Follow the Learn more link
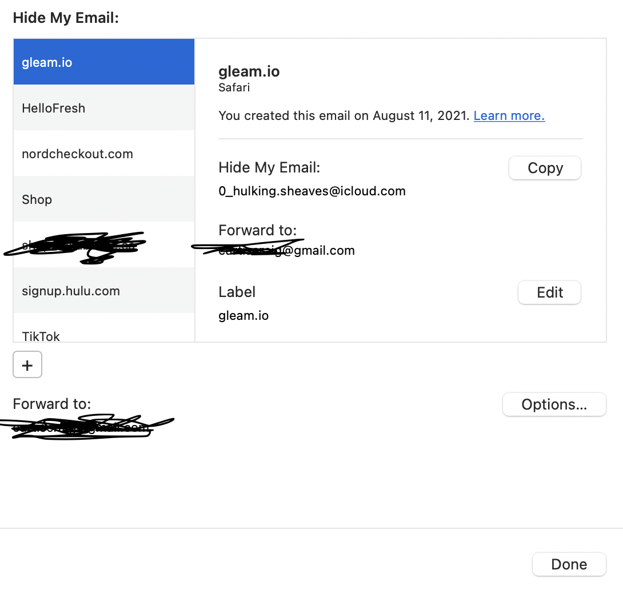The width and height of the screenshot is (623, 594). point(509,115)
